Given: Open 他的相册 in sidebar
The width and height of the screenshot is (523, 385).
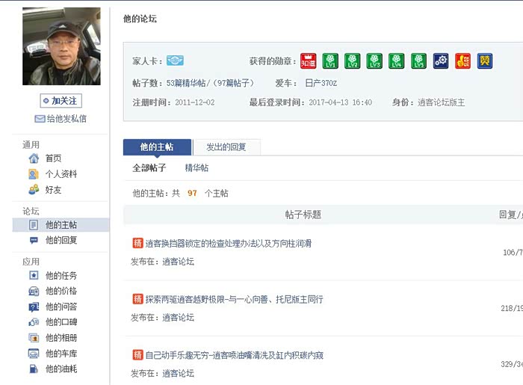Looking at the screenshot, I should (61, 338).
